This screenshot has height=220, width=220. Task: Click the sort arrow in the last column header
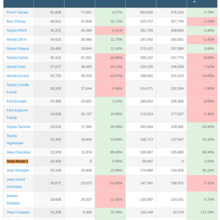(194, 2)
